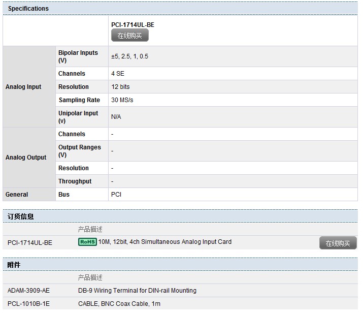Click the 附件 section header
The height and width of the screenshot is (314, 363).
coord(180,265)
